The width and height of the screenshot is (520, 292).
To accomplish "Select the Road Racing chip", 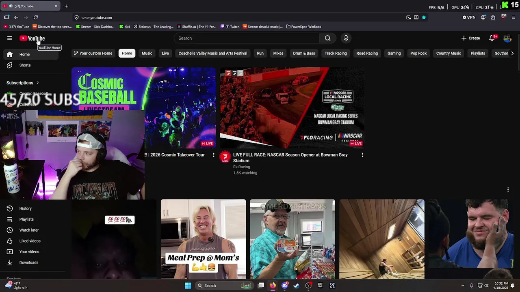I will 367,53.
